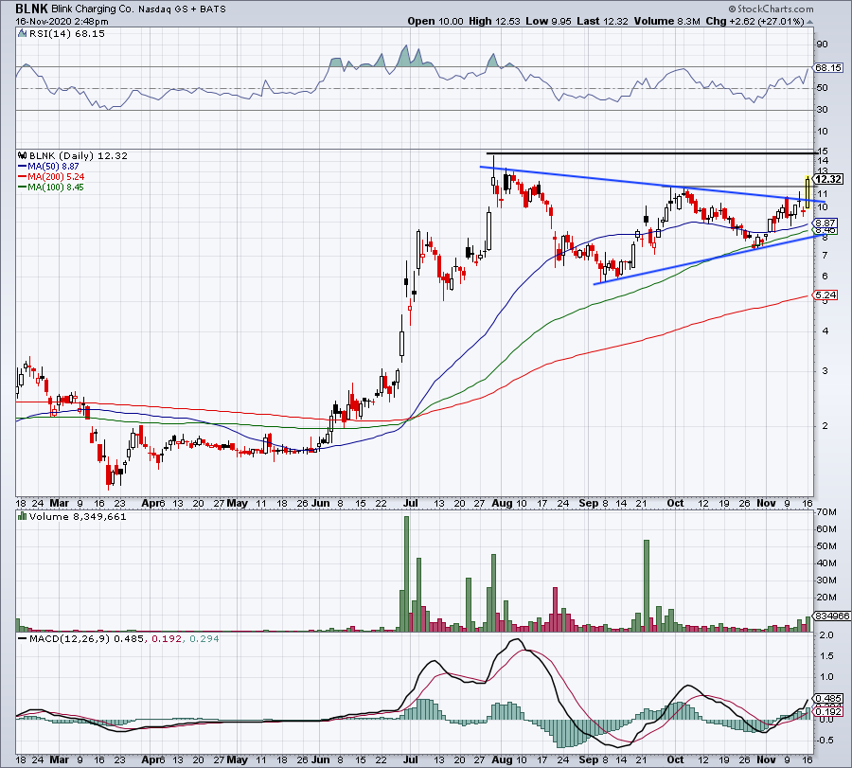Image resolution: width=852 pixels, height=768 pixels.
Task: Click the 0.485 MACD tag on right axis
Action: pyautogui.click(x=828, y=699)
